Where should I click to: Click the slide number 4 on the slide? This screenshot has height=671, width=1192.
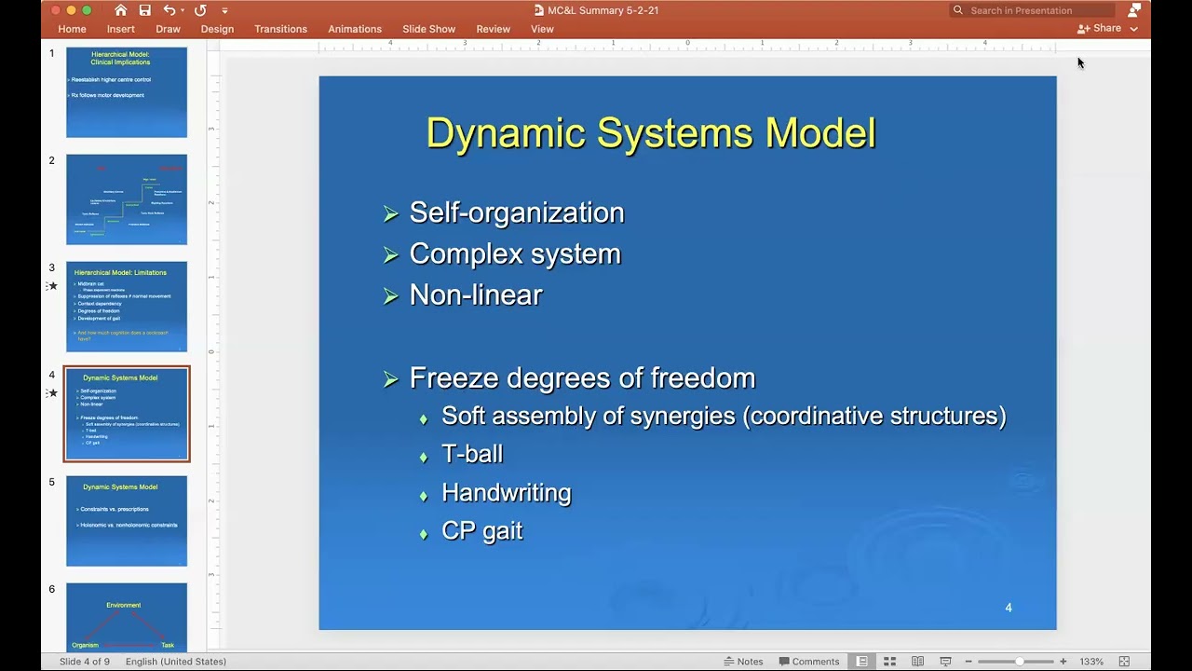(x=1009, y=608)
